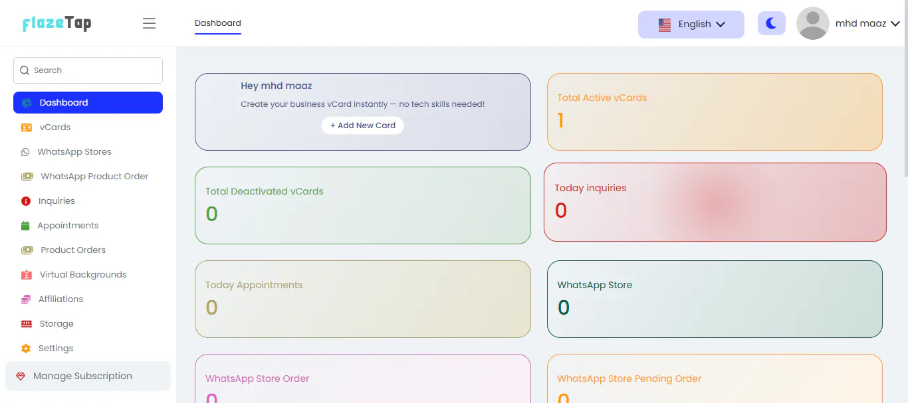
Task: Toggle dark mode with moon button
Action: click(x=772, y=23)
